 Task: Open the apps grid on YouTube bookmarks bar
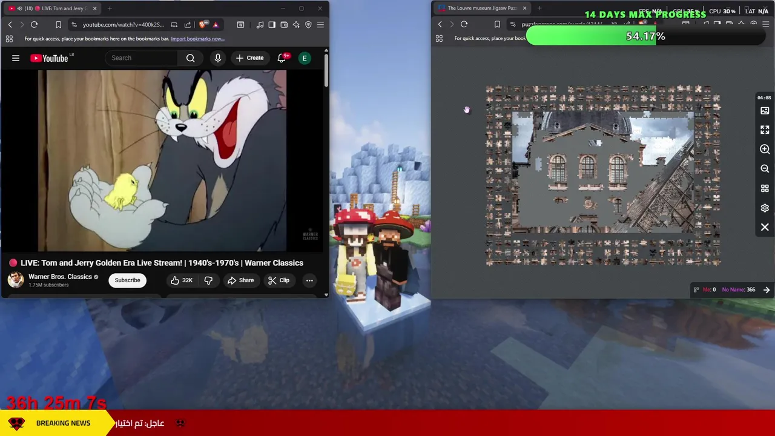9,39
